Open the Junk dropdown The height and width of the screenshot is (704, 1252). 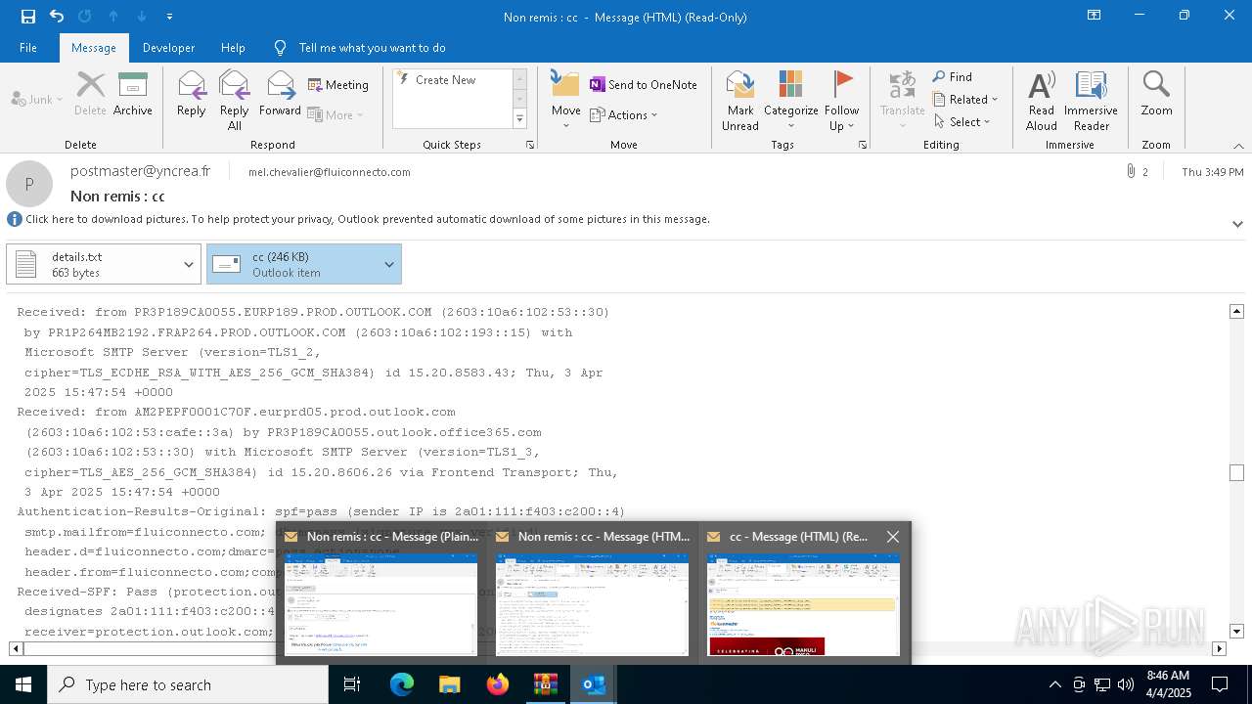(37, 99)
